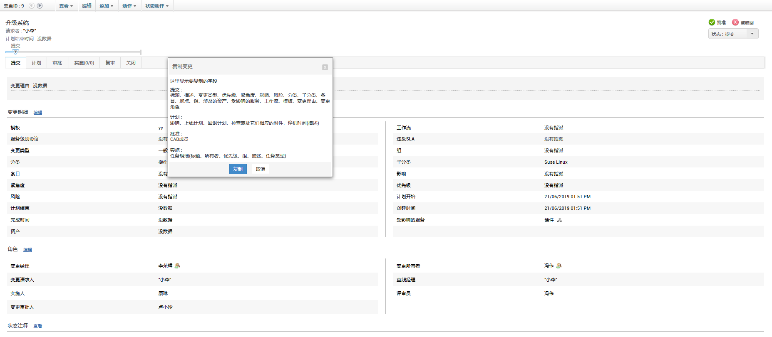The height and width of the screenshot is (337, 772).
Task: Open the 状态: 提交 status dropdown
Action: (733, 34)
